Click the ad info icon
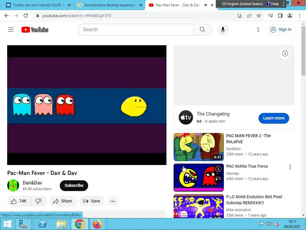 285,53
